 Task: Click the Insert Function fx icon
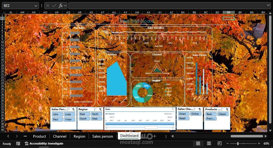click(60, 6)
